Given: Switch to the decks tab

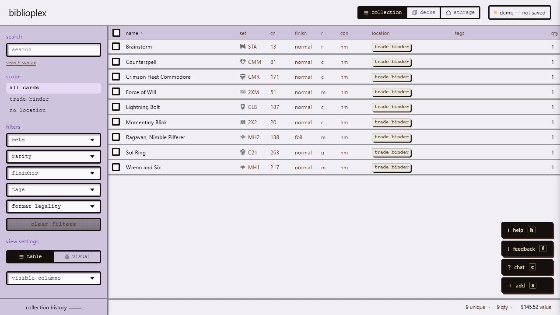Looking at the screenshot, I should [423, 13].
